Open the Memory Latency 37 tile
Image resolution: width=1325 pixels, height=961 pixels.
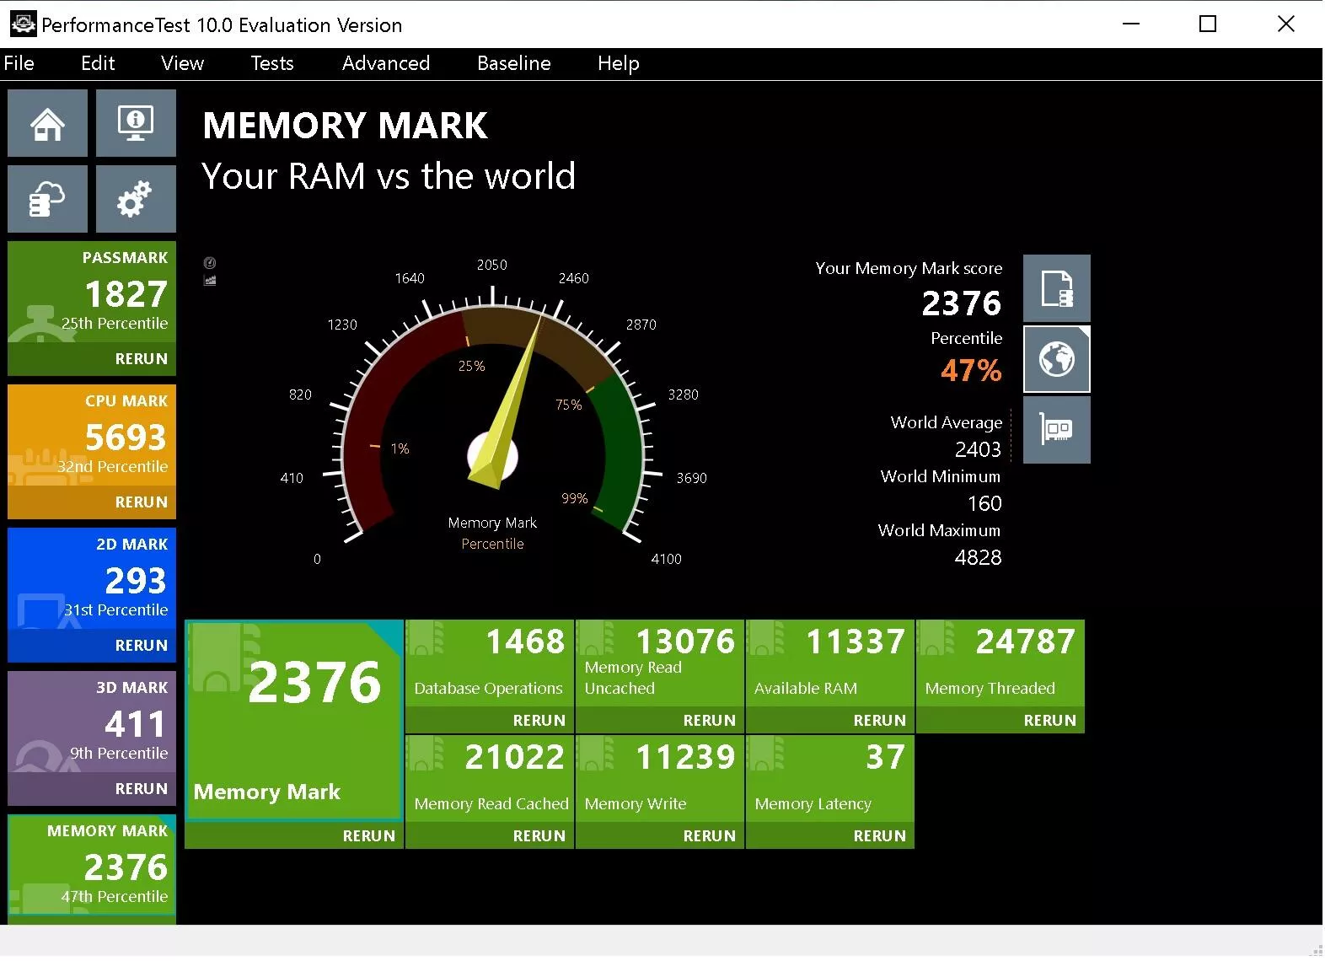(830, 779)
